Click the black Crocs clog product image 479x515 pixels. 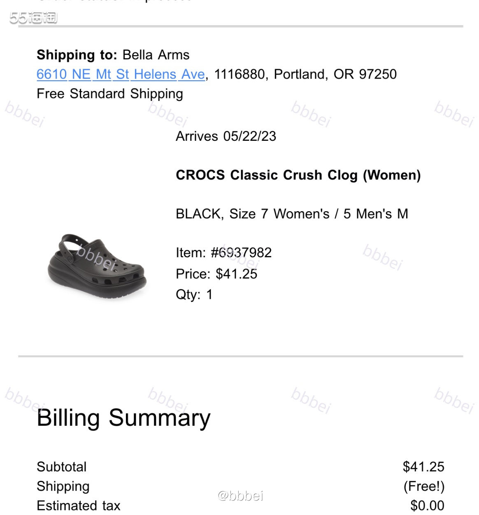(x=97, y=266)
